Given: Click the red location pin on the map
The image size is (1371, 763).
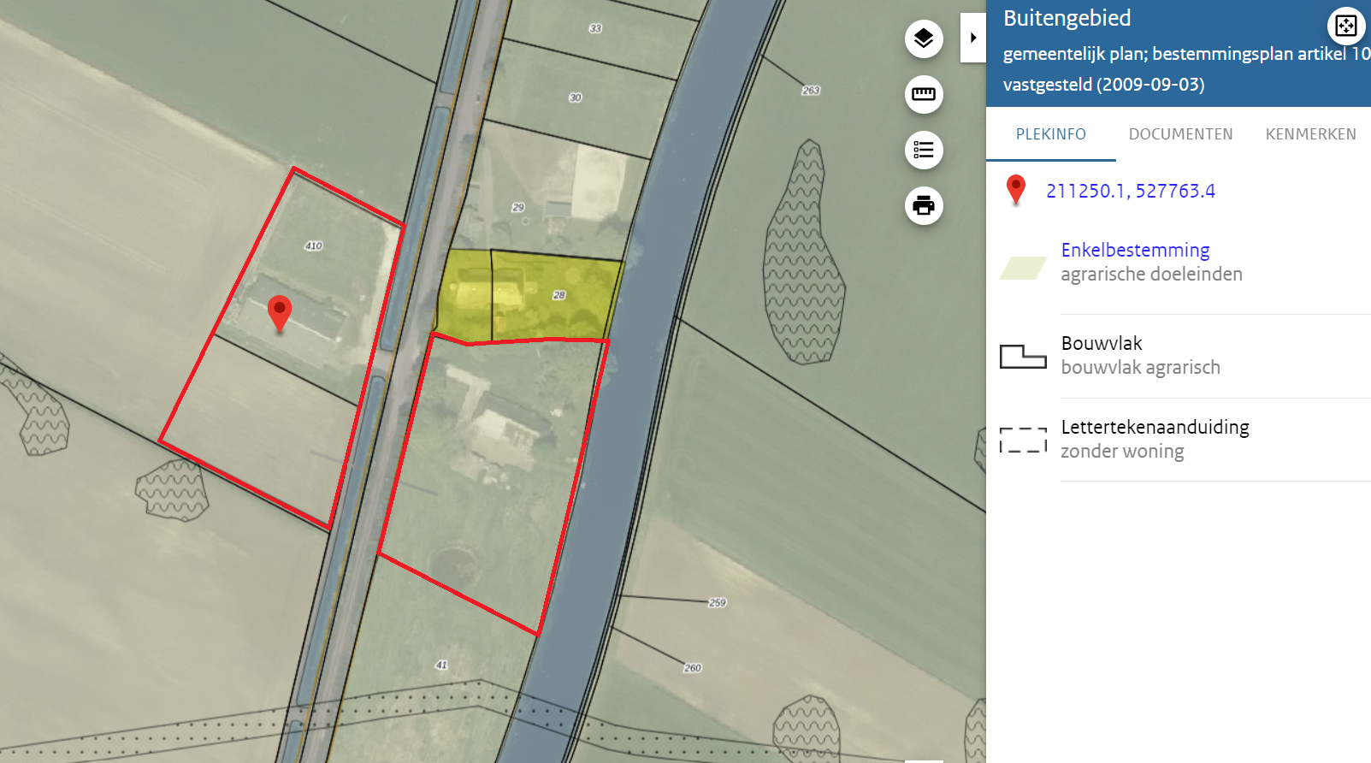Looking at the screenshot, I should pyautogui.click(x=279, y=311).
